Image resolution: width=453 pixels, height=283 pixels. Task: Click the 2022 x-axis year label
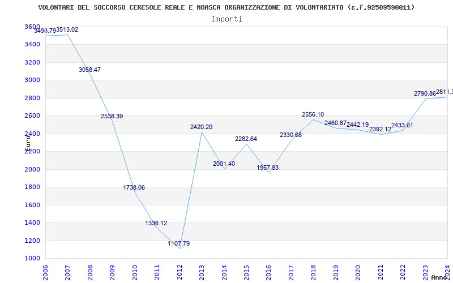pos(403,273)
